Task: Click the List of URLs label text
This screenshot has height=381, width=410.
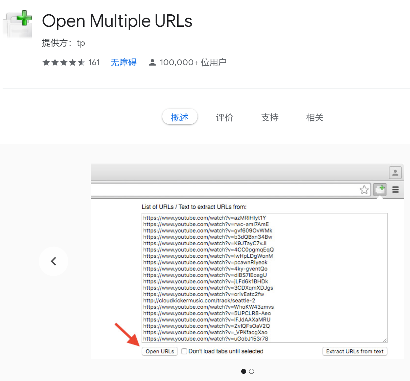Action: click(x=194, y=207)
